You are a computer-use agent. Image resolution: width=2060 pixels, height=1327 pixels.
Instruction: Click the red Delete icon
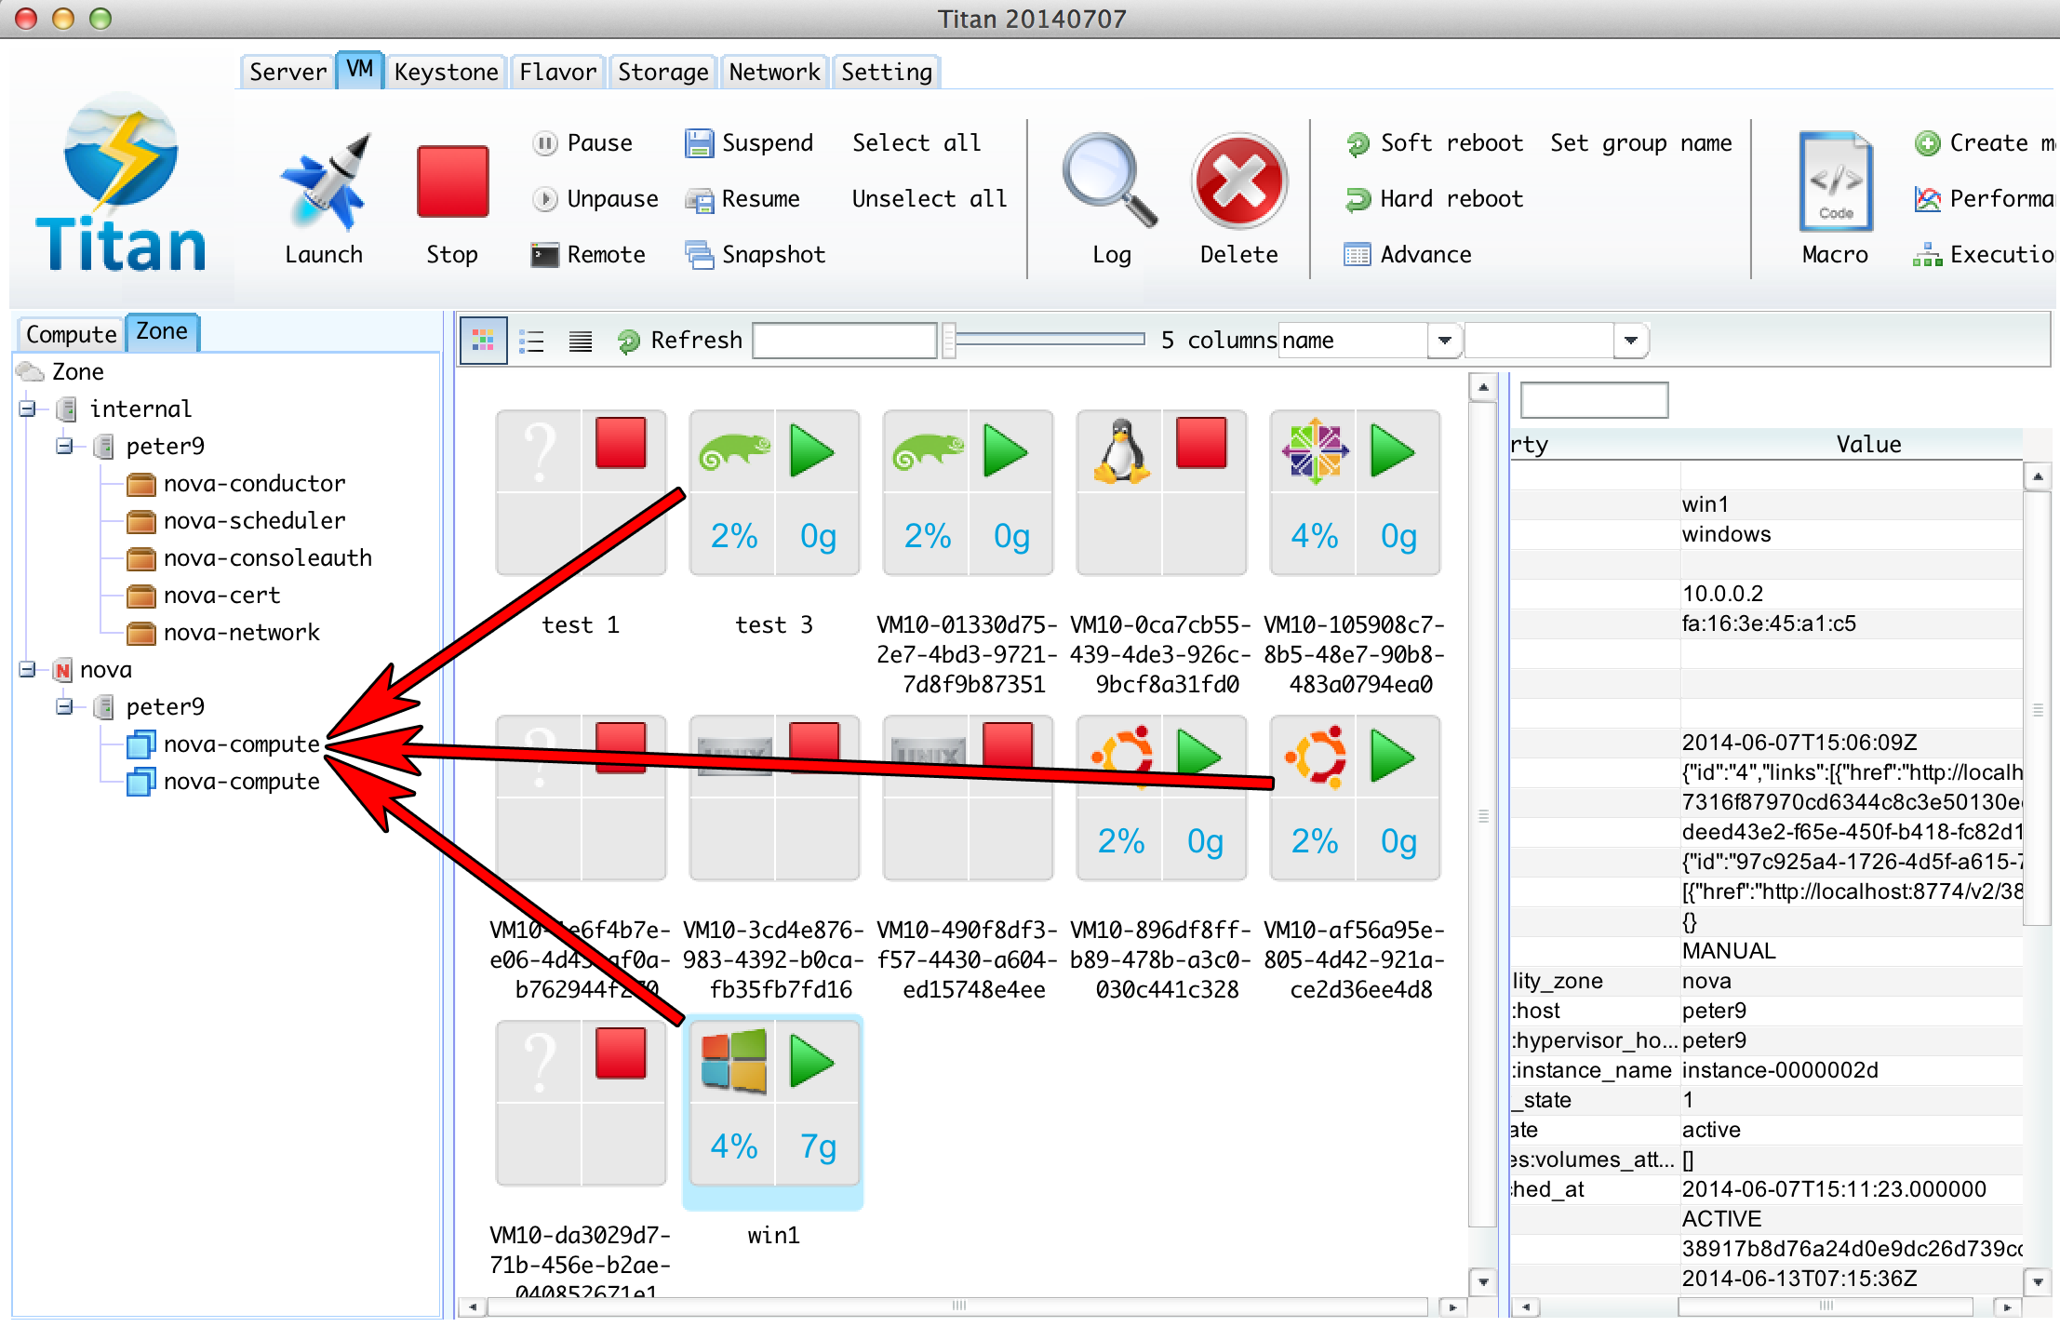pyautogui.click(x=1239, y=181)
